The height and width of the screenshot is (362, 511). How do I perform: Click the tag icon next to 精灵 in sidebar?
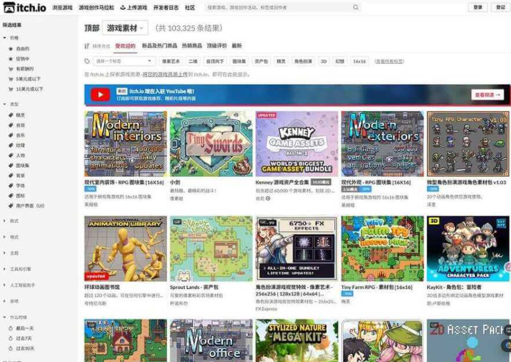11,115
